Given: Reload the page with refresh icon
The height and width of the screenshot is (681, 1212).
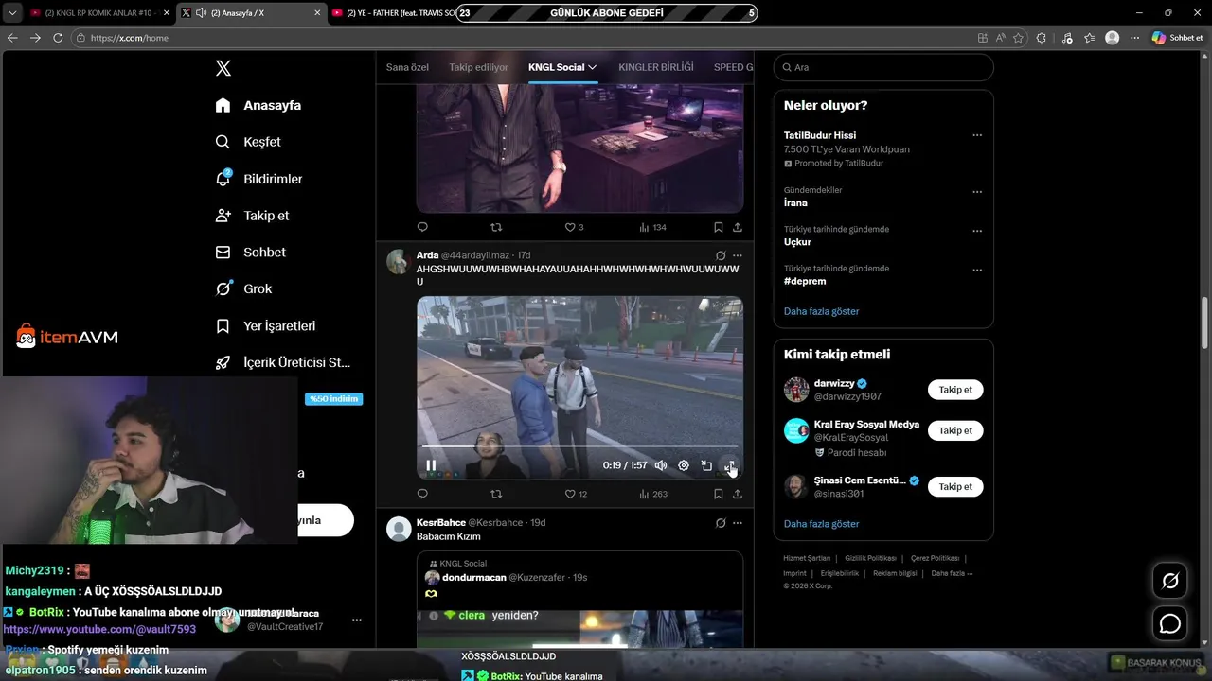Looking at the screenshot, I should click(58, 38).
